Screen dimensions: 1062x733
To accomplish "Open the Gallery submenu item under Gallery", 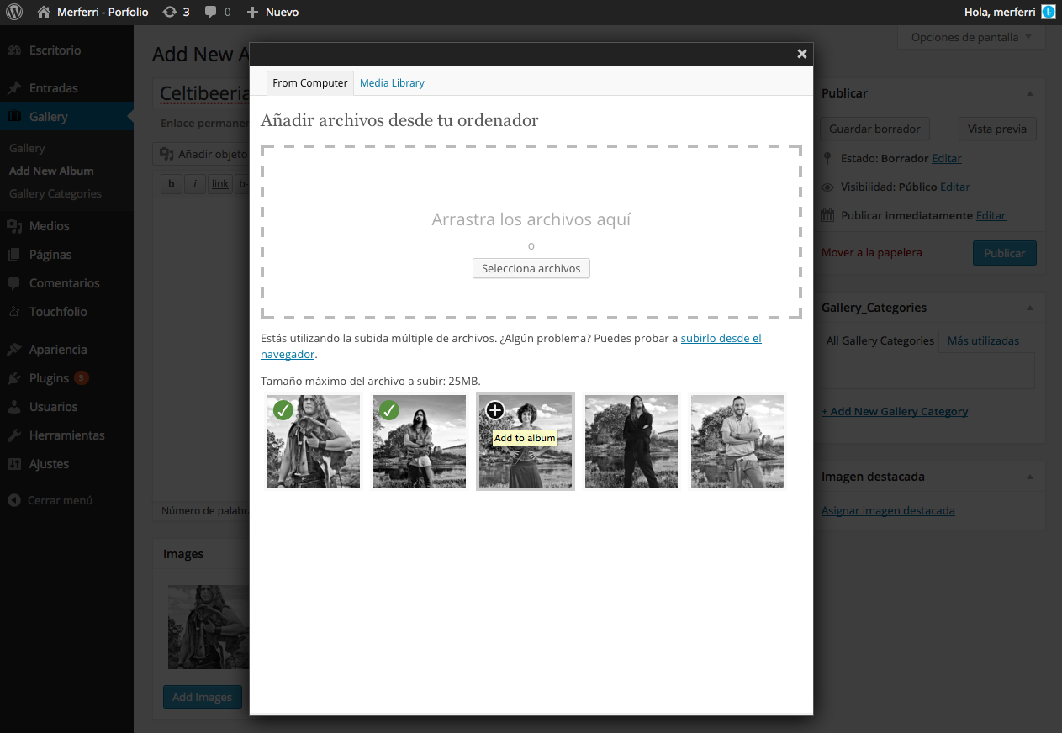I will [27, 148].
